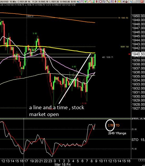Click the 75.00 stochastic level label
This screenshot has height=166, width=145.
[x=134, y=149]
